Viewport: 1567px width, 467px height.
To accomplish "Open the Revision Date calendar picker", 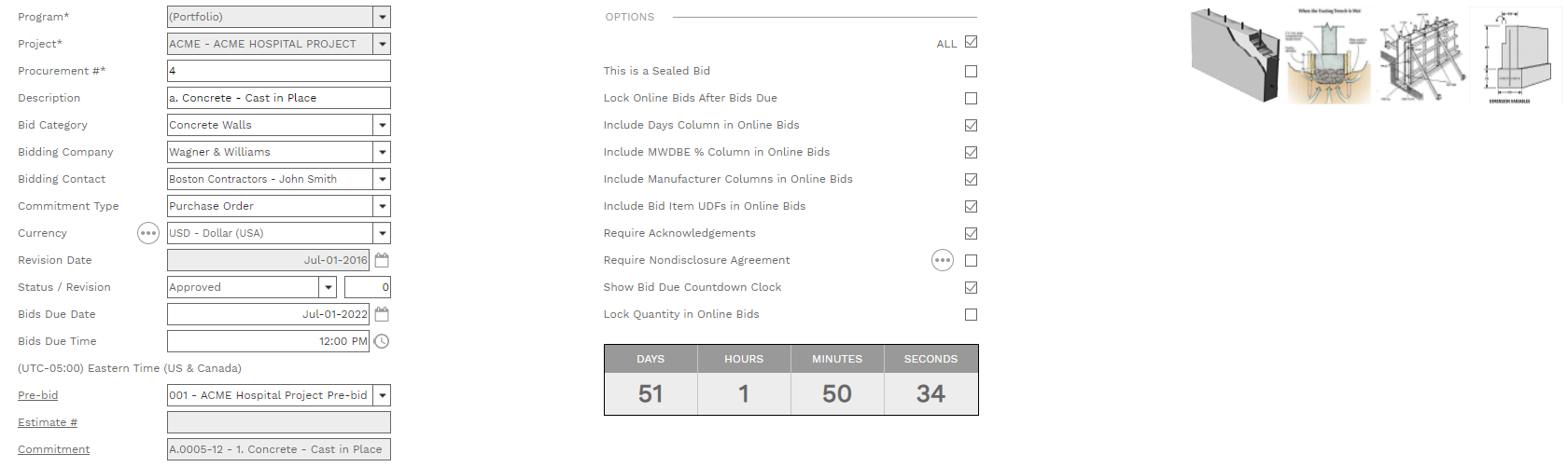I will [x=382, y=260].
